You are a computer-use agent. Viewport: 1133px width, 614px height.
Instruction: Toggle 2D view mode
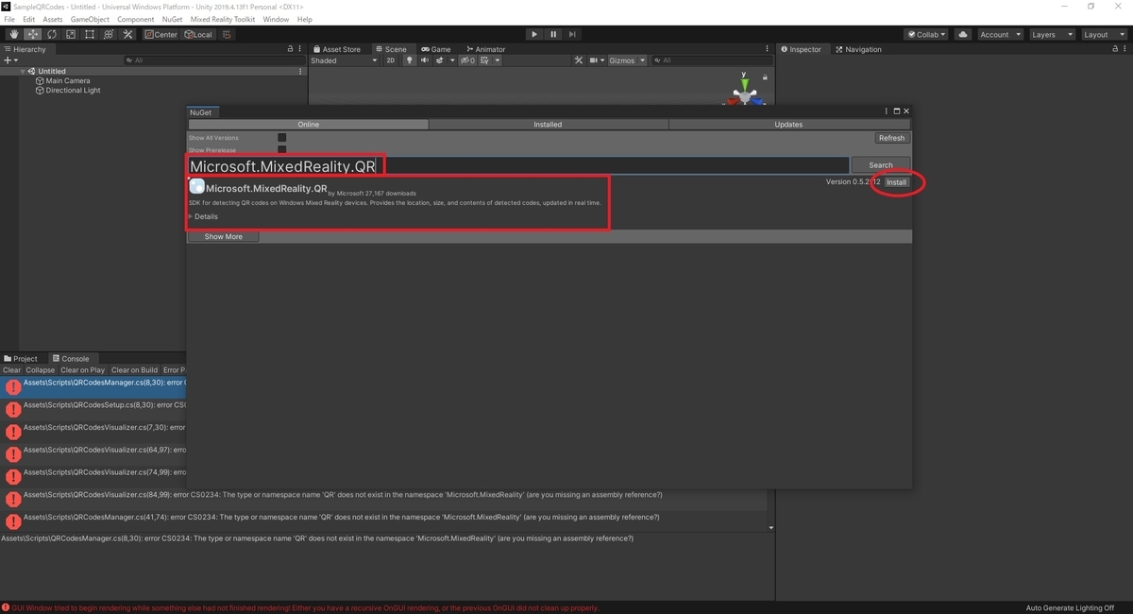pos(391,60)
